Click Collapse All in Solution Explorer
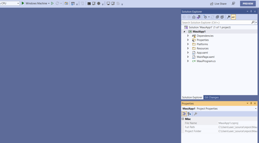 click(x=217, y=17)
